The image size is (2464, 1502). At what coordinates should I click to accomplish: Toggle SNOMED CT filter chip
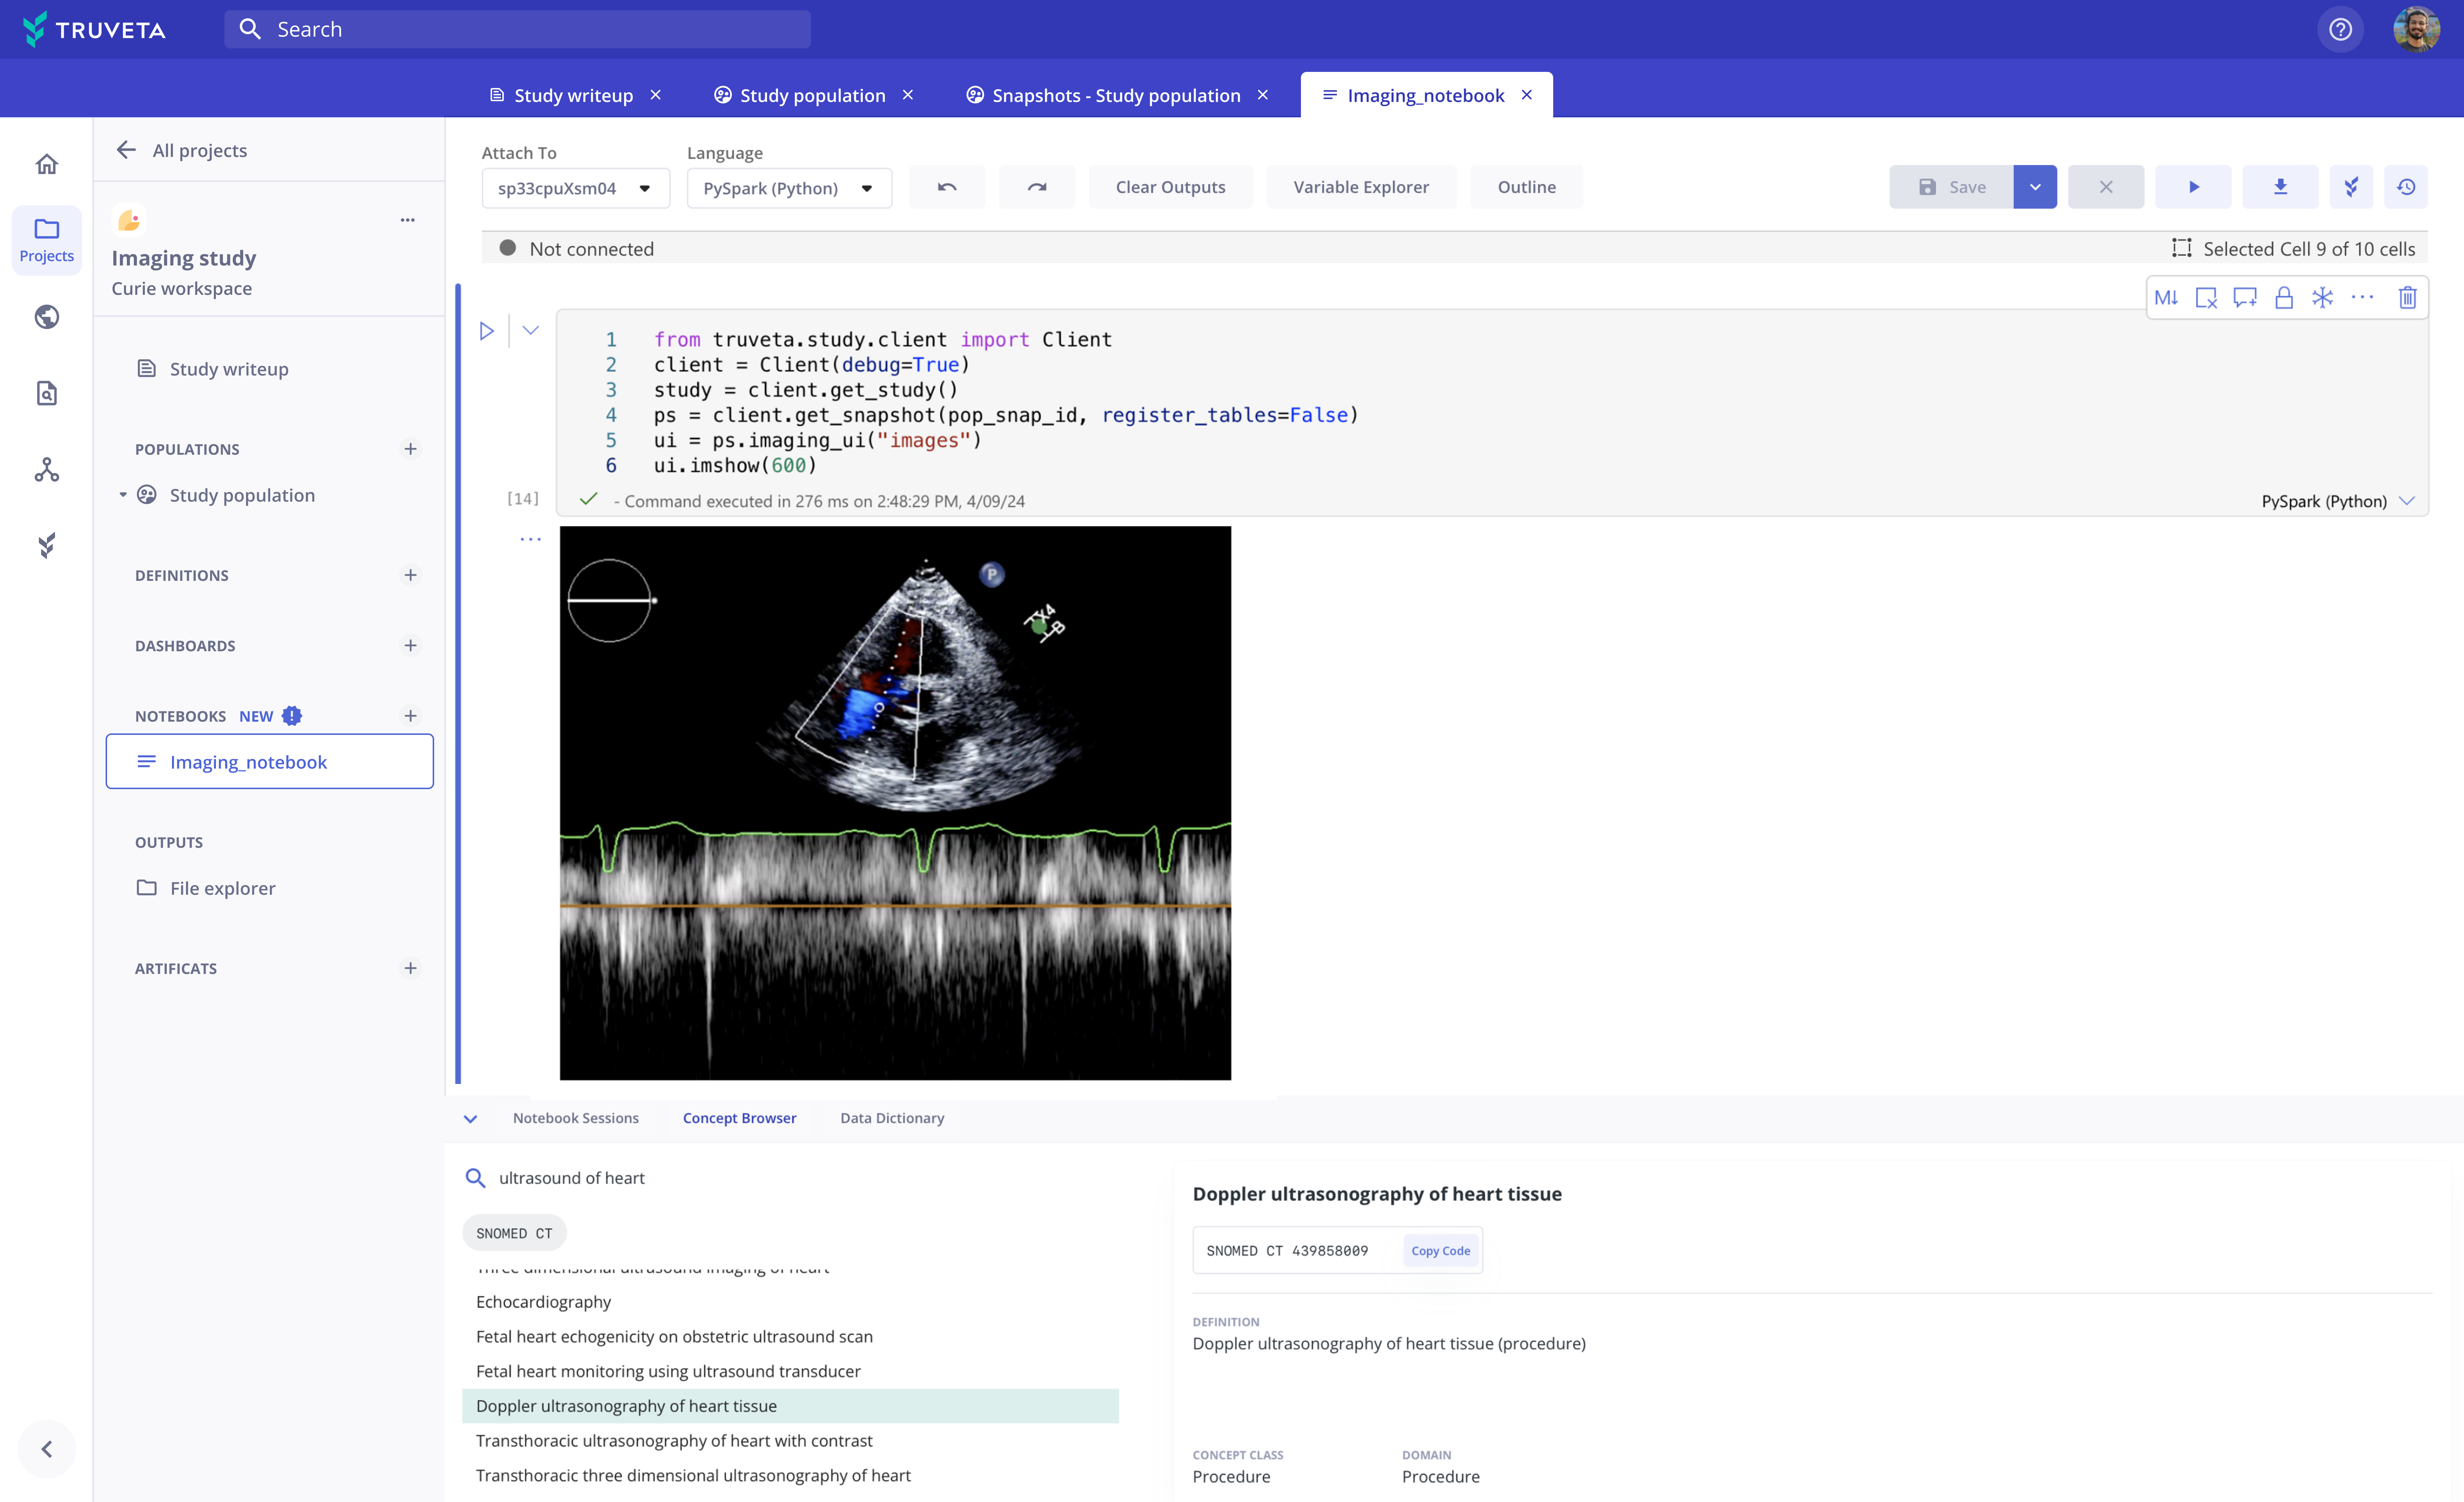514,1233
